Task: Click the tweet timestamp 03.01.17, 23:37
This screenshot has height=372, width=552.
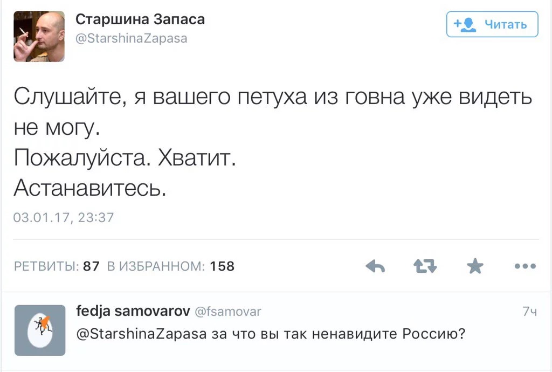Action: [64, 217]
